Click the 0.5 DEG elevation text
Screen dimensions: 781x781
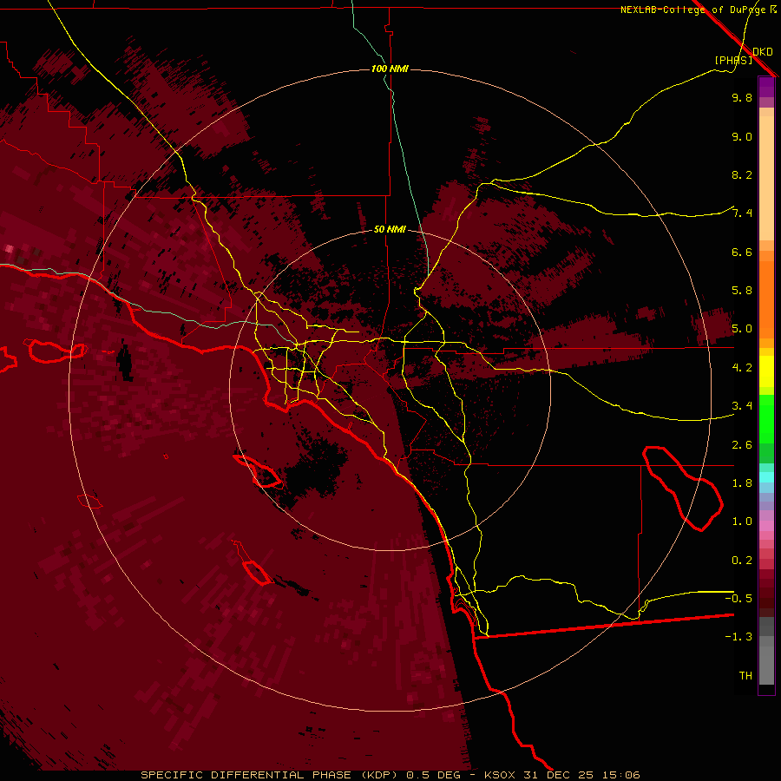click(433, 775)
